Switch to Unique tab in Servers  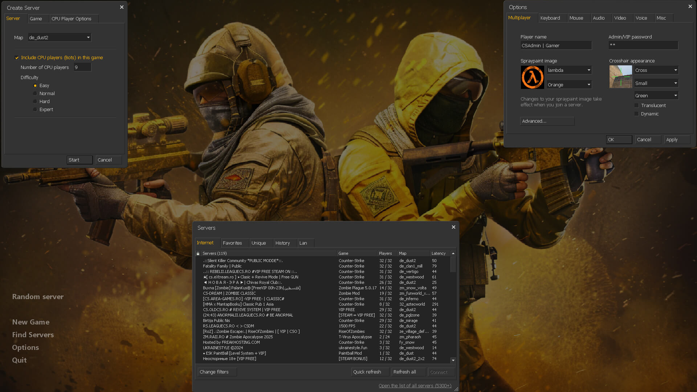point(261,243)
